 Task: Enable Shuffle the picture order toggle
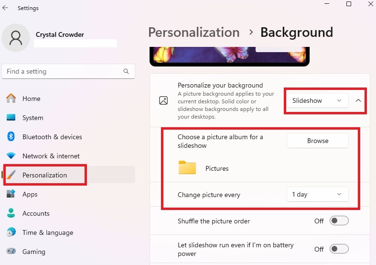pyautogui.click(x=339, y=221)
